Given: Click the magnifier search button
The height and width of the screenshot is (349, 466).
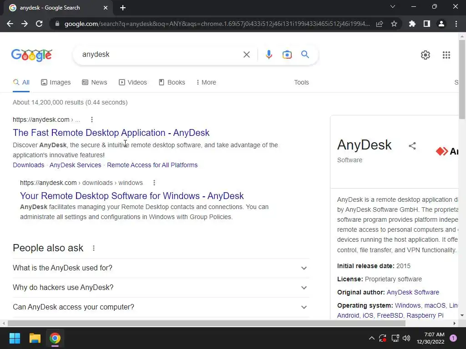Looking at the screenshot, I should [x=305, y=55].
